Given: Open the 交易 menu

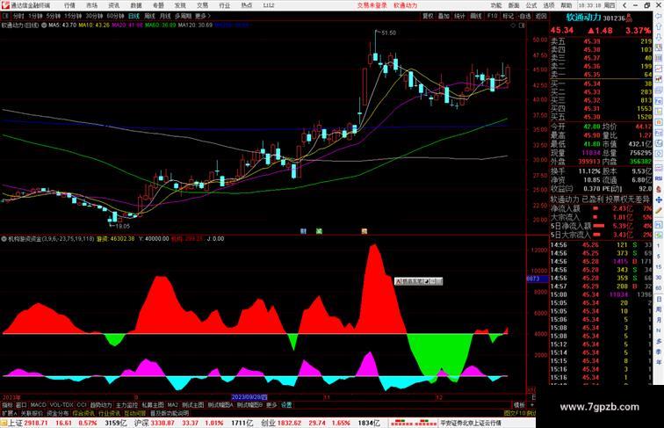Looking at the screenshot, I should [x=202, y=5].
